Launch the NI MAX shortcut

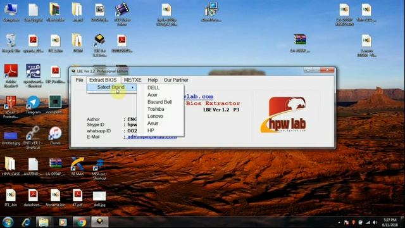point(77,167)
